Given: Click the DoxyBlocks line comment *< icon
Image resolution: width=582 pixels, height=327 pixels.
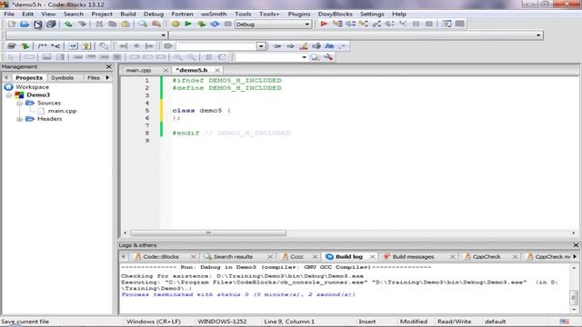Looking at the screenshot, I should click(55, 46).
